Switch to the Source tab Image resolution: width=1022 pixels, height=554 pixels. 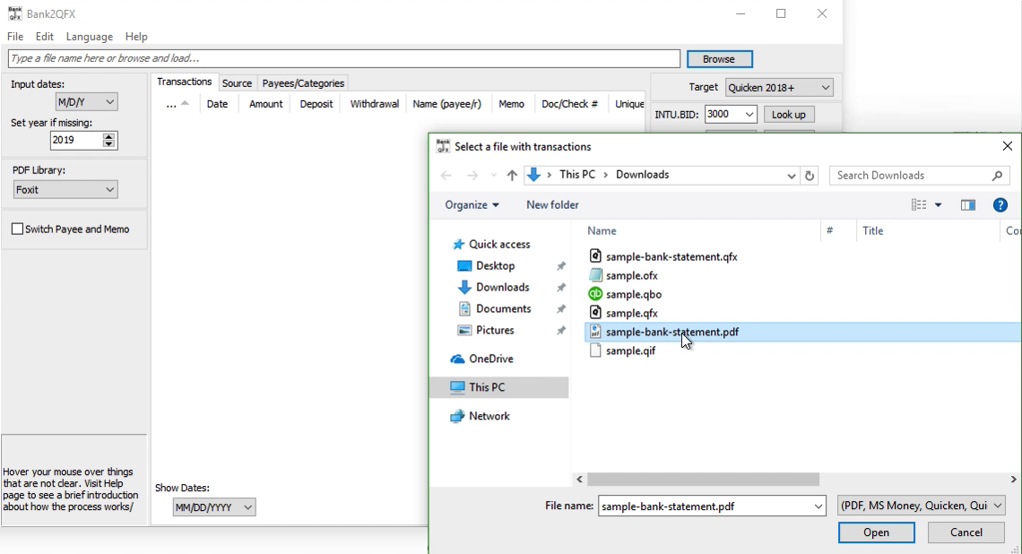coord(237,83)
